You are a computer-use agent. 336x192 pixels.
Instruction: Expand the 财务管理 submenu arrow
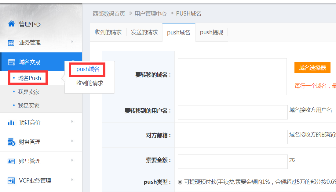(72, 141)
